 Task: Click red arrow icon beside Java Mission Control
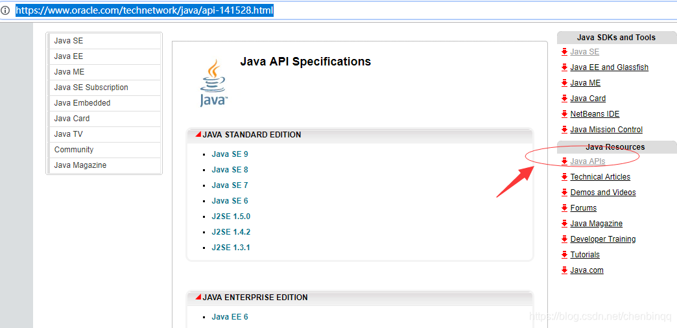tap(564, 130)
